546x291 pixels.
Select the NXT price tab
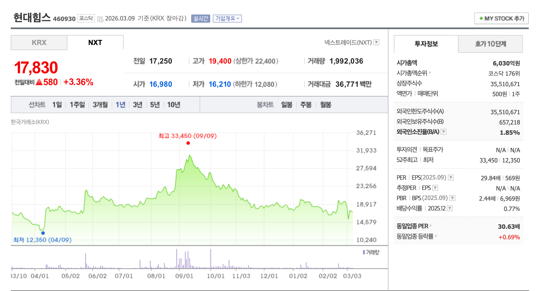click(x=95, y=43)
